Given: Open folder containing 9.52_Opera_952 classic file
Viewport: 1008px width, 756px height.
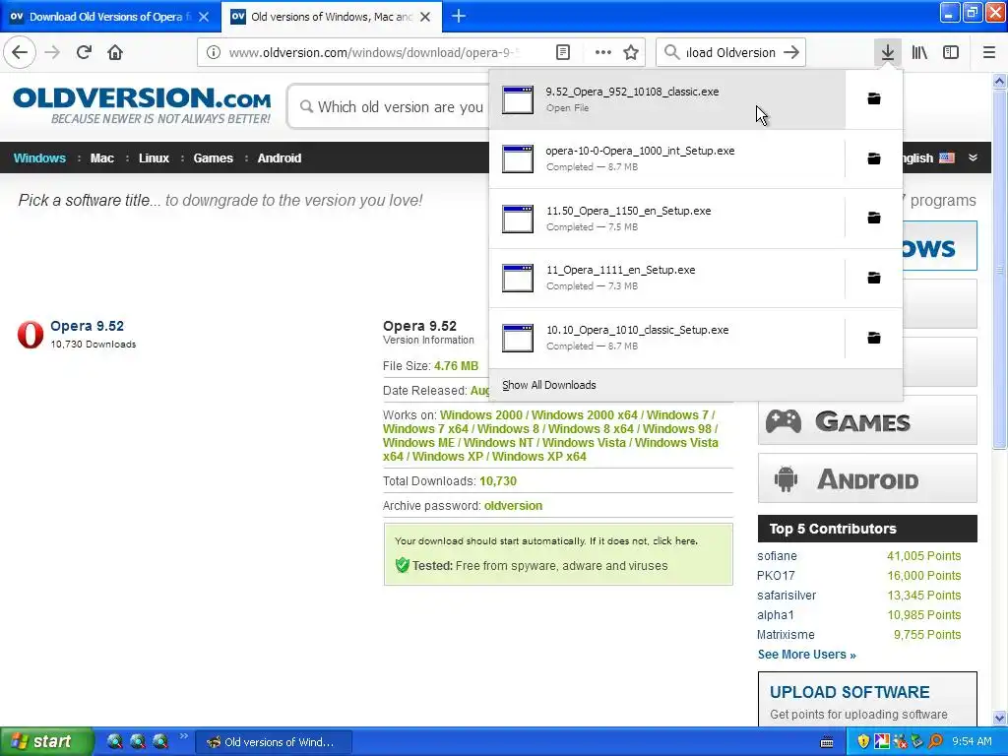Looking at the screenshot, I should [874, 98].
